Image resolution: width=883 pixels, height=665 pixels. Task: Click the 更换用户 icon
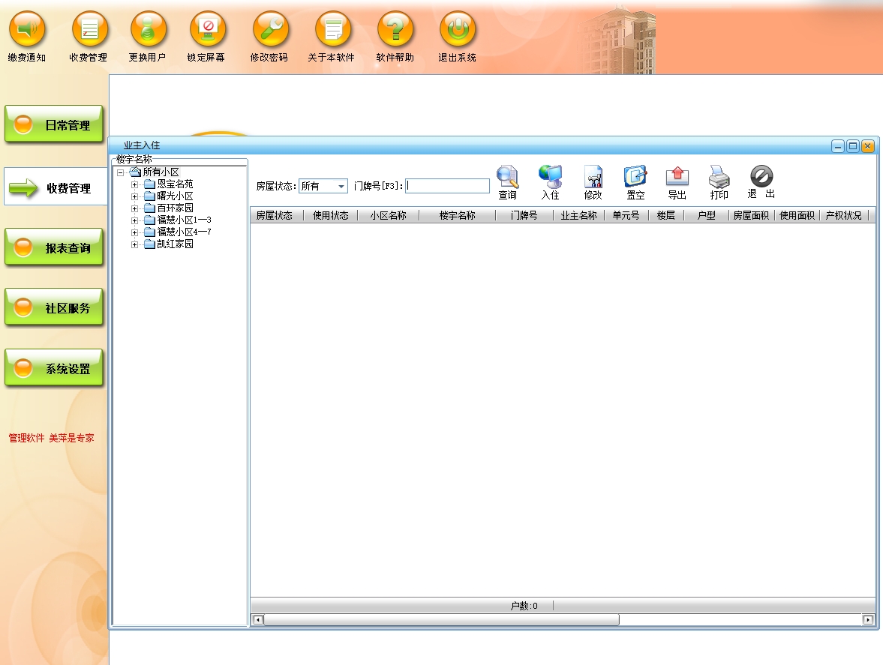coord(148,30)
